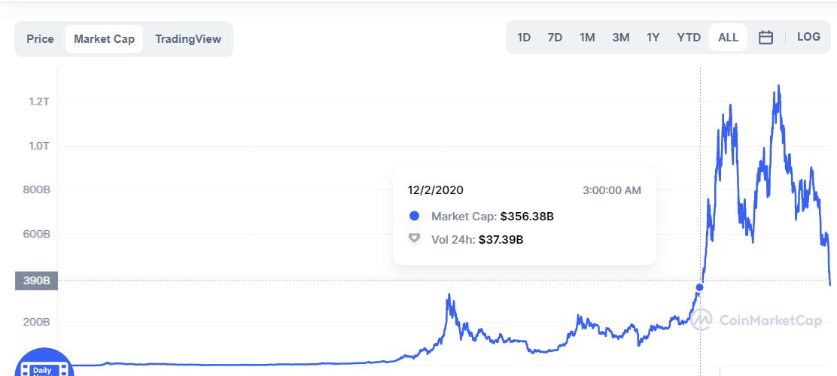
Task: Choose the 1M time range
Action: 587,38
